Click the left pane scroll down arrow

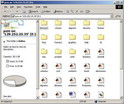pos(37,97)
